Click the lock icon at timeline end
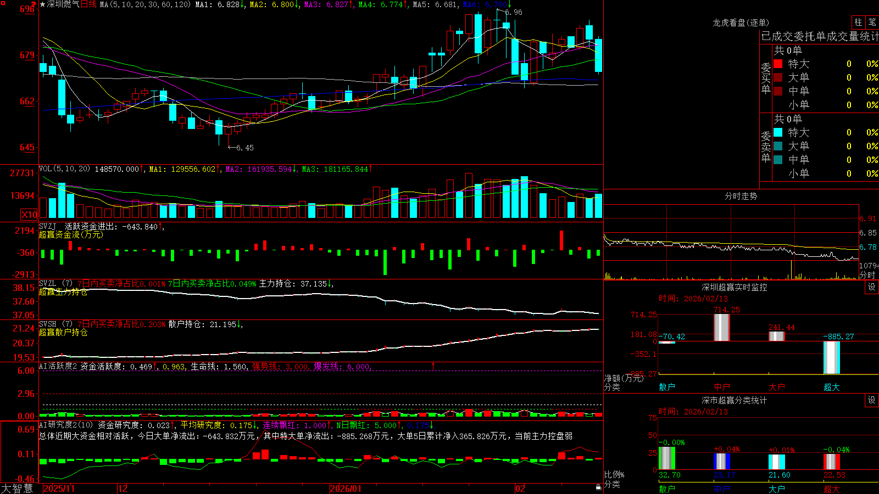 coord(599,487)
